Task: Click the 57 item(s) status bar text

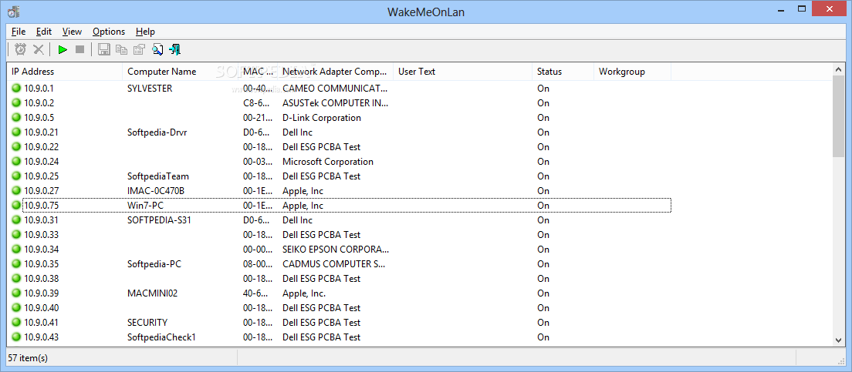Action: (x=28, y=357)
